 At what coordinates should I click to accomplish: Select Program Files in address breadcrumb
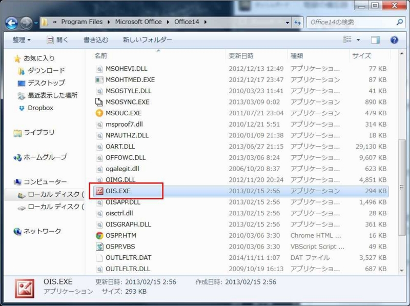click(81, 22)
